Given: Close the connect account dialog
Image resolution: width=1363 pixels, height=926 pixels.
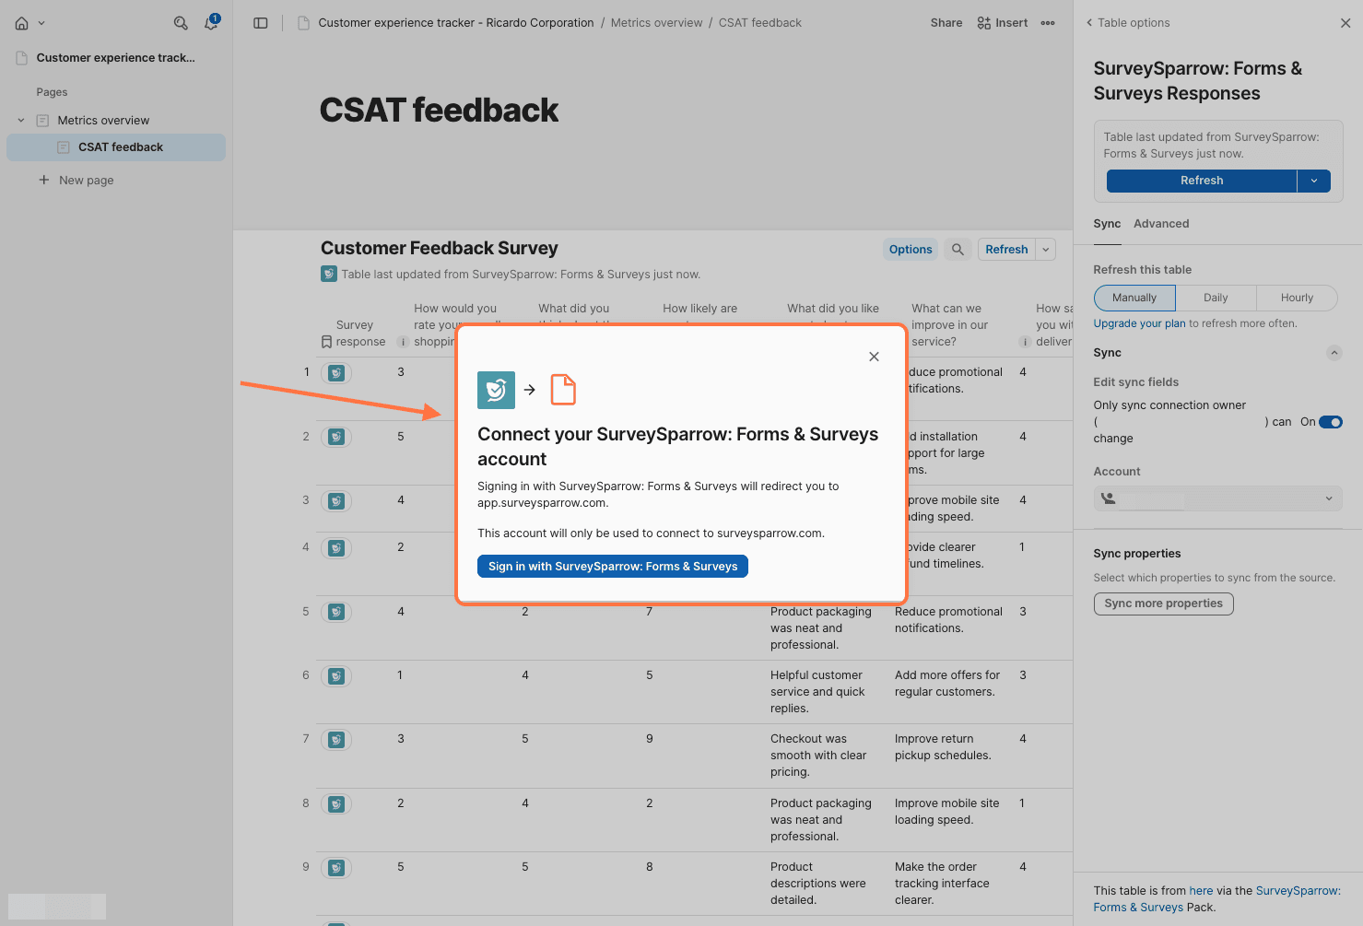Looking at the screenshot, I should coord(874,357).
